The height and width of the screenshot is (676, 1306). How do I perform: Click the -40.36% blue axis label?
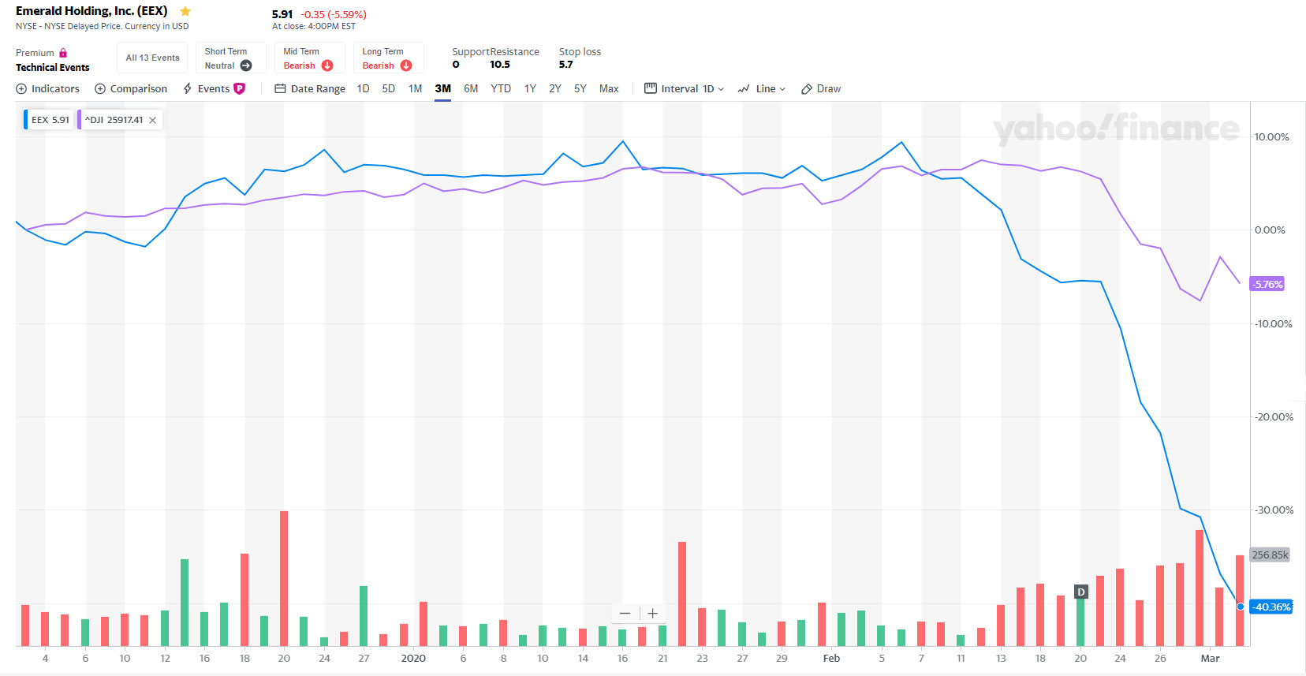(x=1271, y=607)
